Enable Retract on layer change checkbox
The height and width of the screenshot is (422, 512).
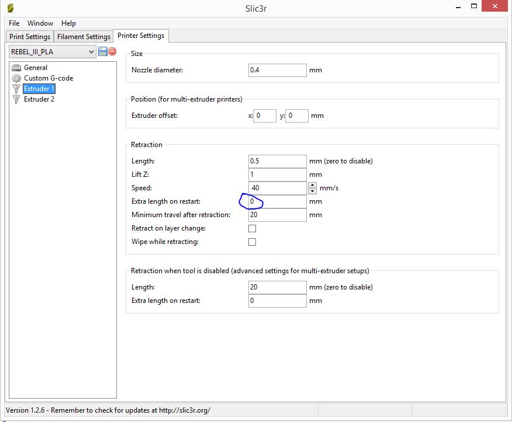[x=252, y=228]
